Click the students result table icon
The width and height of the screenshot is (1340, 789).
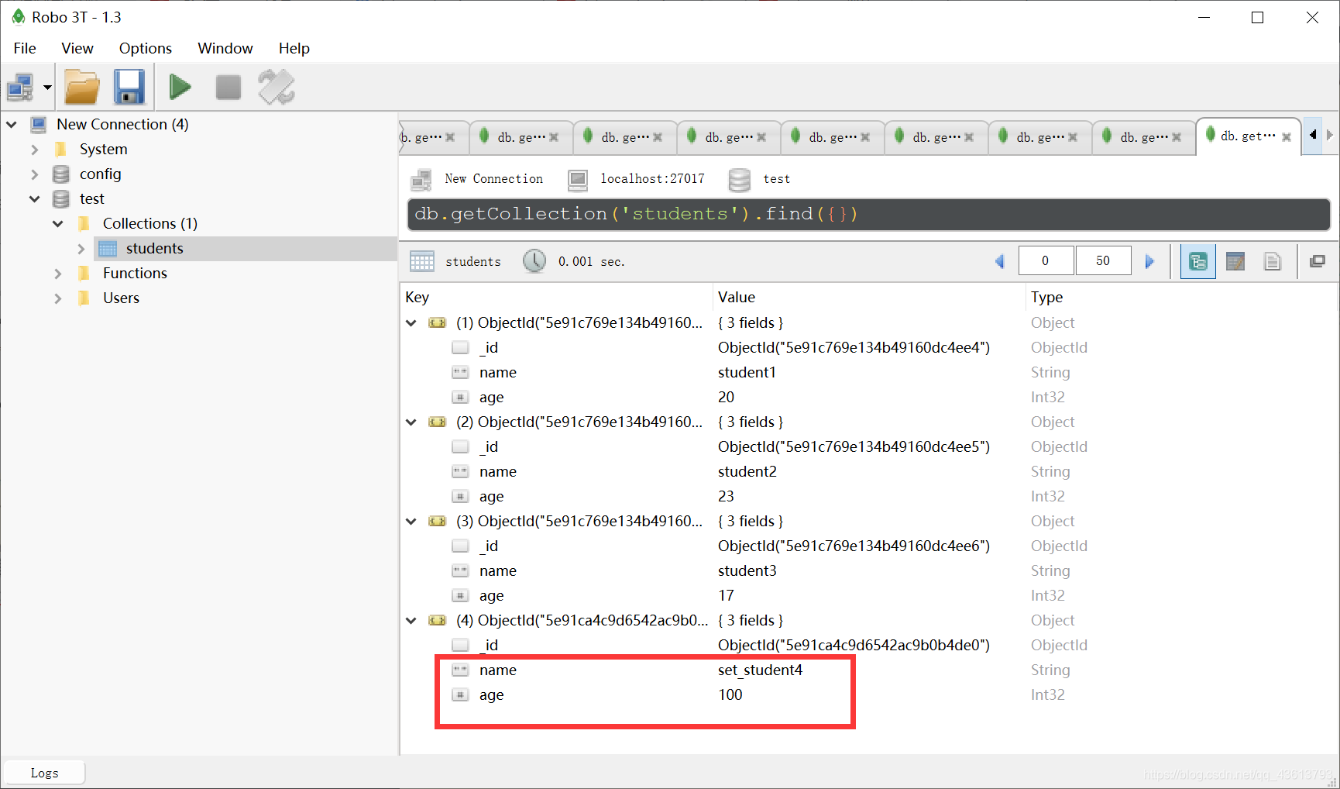421,261
